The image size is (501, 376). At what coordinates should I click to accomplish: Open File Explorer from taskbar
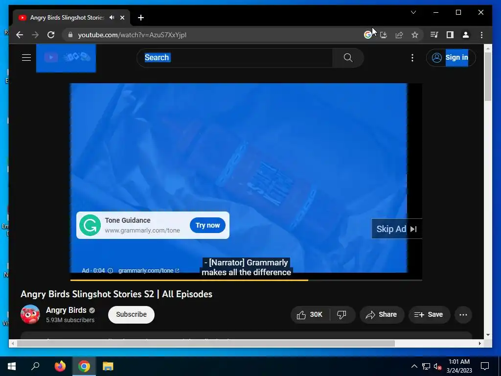(x=108, y=366)
